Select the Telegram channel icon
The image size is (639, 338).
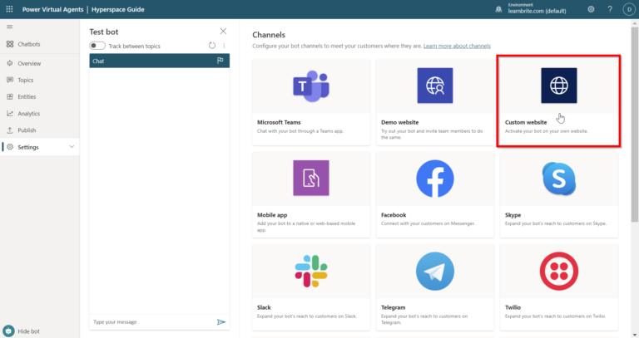(x=435, y=271)
